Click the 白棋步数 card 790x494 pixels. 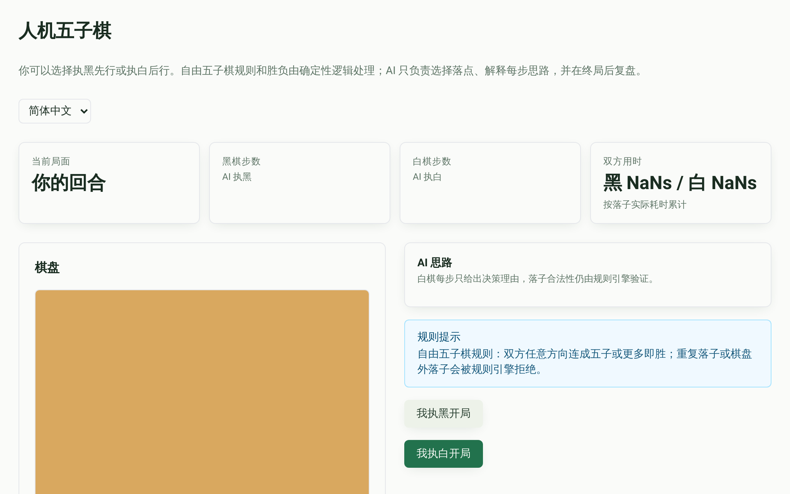pyautogui.click(x=490, y=183)
